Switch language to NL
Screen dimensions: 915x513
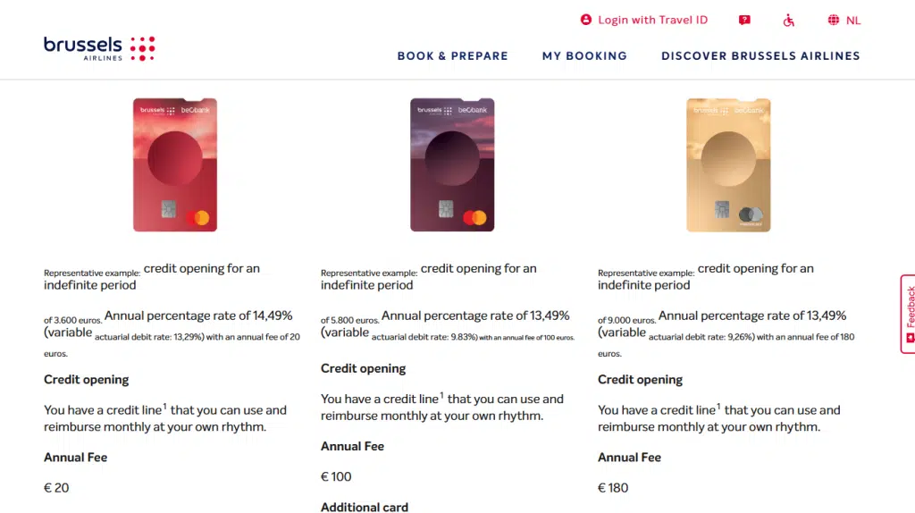tap(853, 21)
